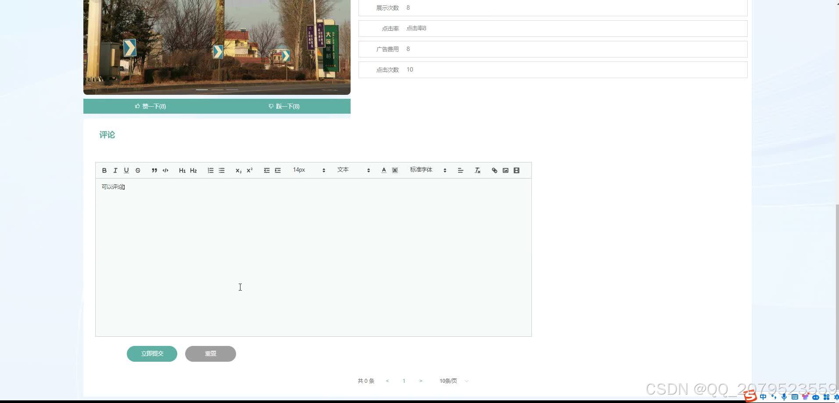Insert a hyperlink
839x403 pixels.
495,170
